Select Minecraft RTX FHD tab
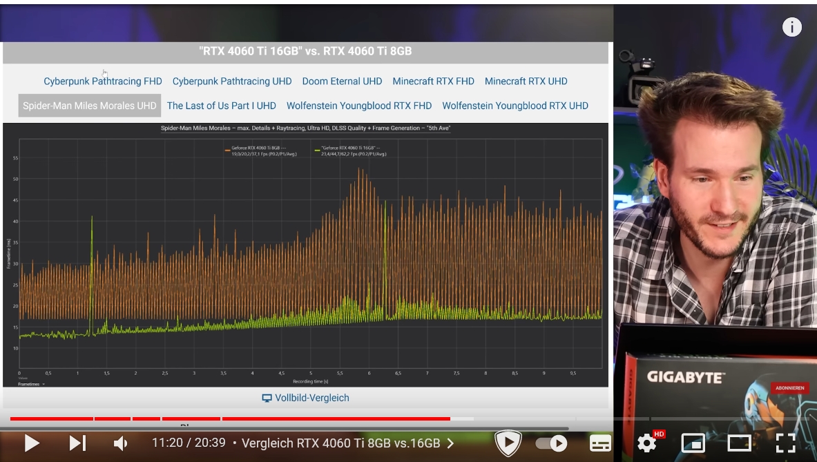817x462 pixels. click(x=433, y=81)
